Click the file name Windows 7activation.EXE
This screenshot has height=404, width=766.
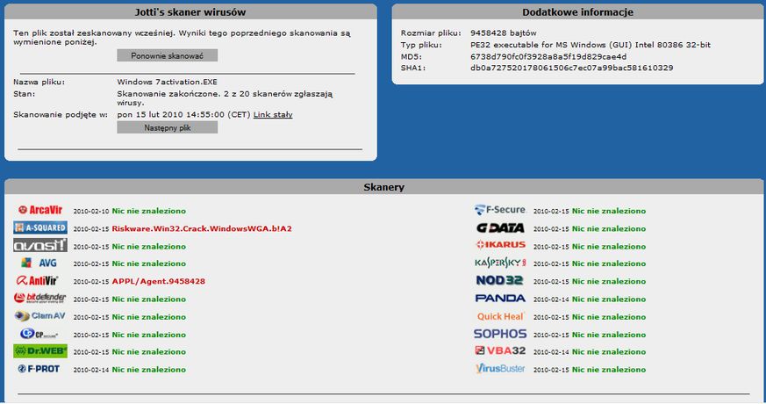167,82
